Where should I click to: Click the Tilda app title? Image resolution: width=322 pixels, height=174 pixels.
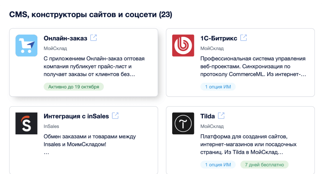click(x=207, y=116)
